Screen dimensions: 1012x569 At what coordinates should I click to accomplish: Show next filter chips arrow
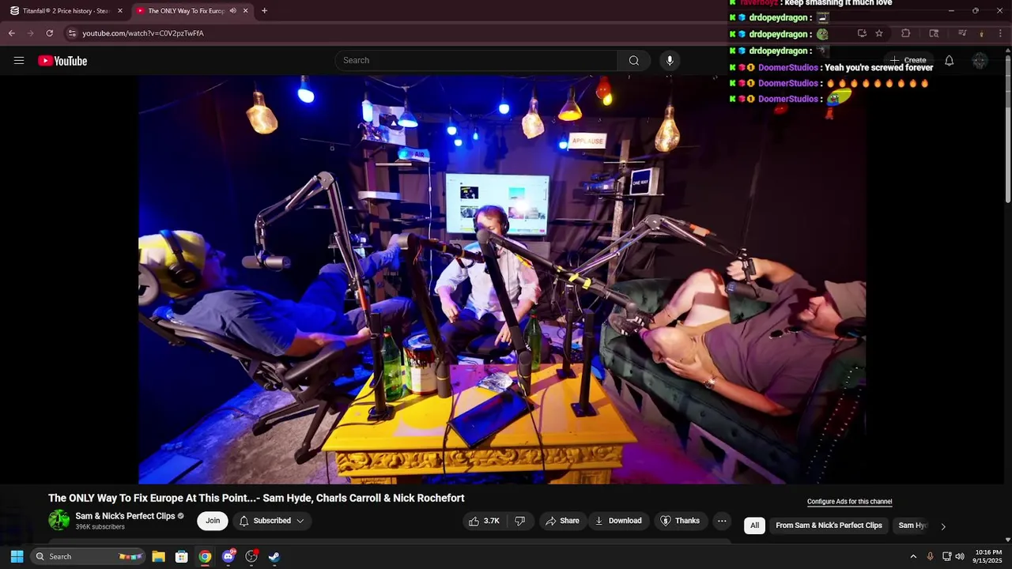click(942, 526)
